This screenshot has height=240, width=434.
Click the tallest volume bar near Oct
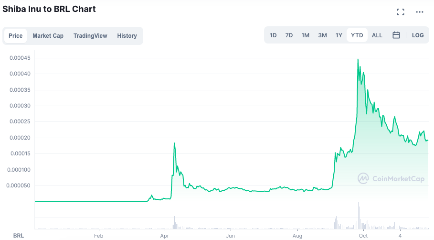click(359, 216)
